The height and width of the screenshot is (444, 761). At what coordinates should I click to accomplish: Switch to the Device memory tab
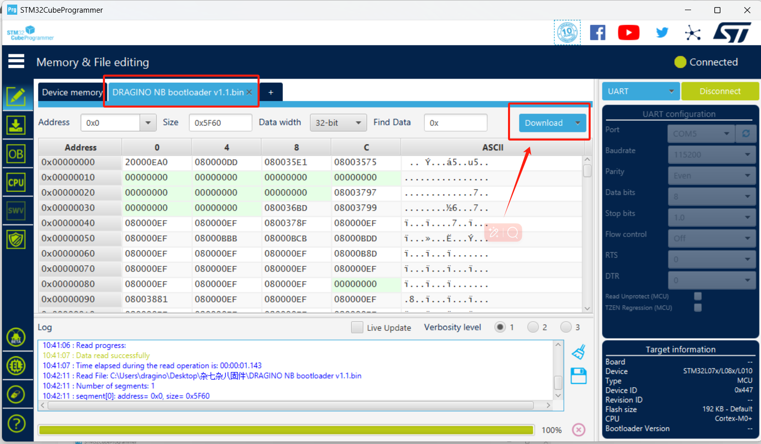click(x=72, y=92)
